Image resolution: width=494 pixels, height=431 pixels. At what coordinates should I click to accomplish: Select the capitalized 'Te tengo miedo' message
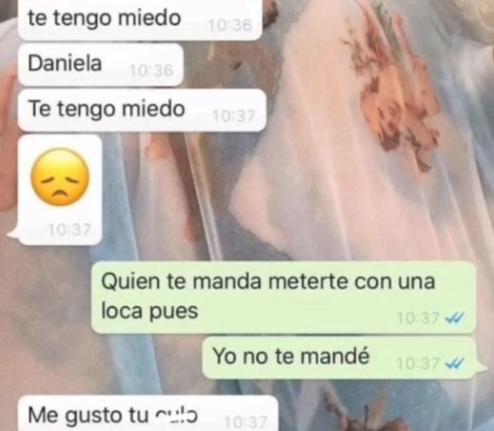[142, 110]
